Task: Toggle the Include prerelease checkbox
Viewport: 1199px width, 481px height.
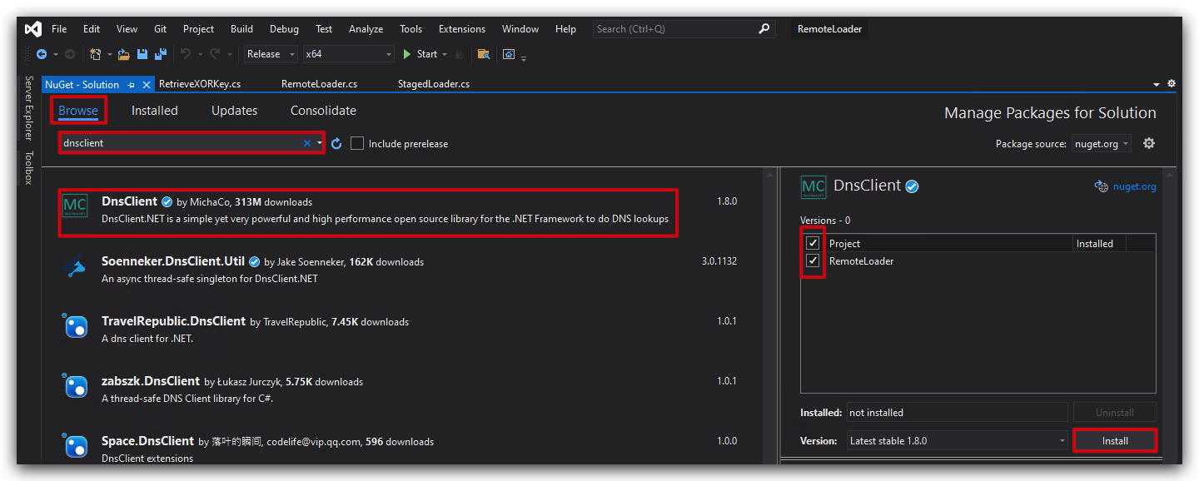Action: (357, 143)
